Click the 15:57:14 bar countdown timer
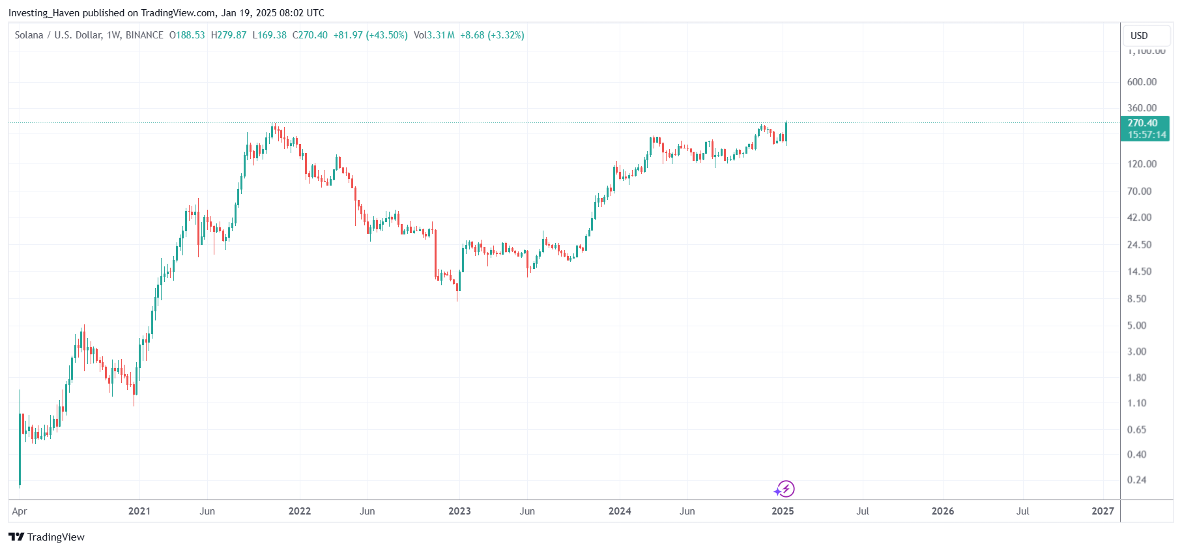This screenshot has width=1182, height=551. (1147, 135)
